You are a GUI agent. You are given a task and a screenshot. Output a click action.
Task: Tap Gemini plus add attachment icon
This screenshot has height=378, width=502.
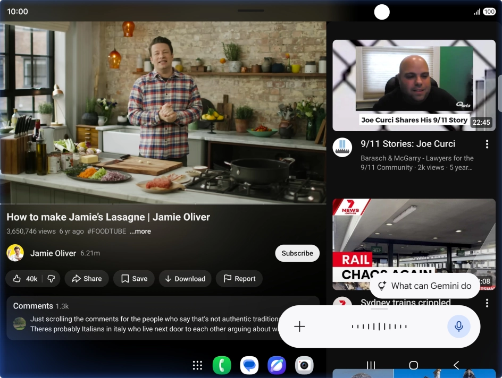pos(299,326)
